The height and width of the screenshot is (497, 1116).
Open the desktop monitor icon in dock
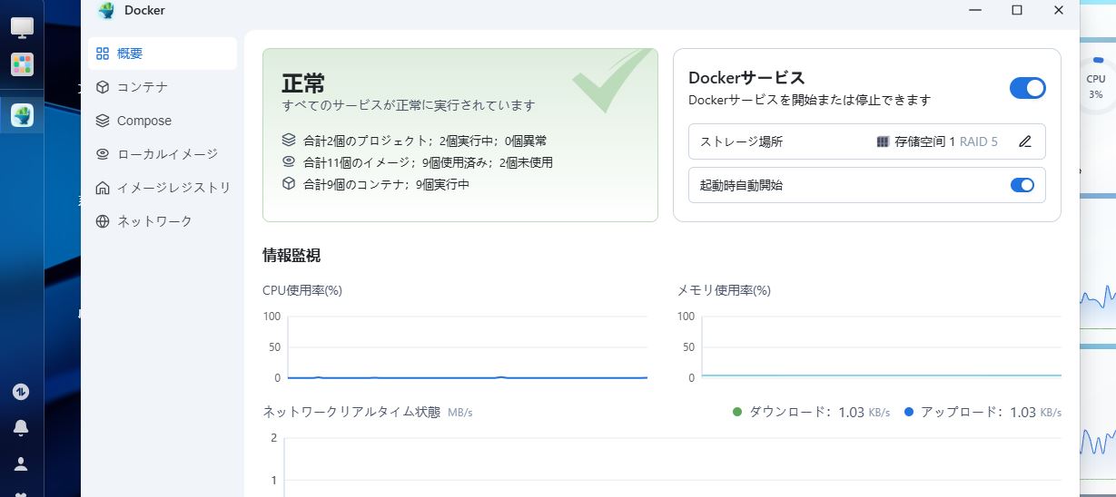(22, 27)
